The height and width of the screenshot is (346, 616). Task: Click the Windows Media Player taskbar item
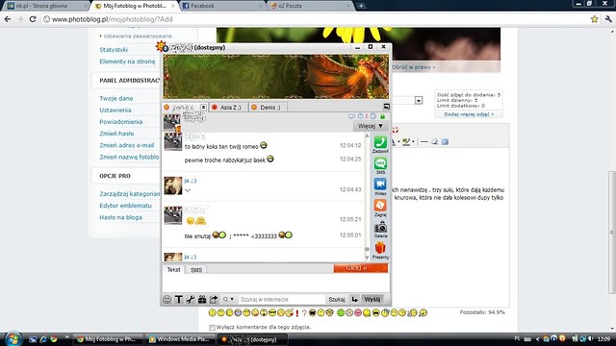pyautogui.click(x=180, y=339)
